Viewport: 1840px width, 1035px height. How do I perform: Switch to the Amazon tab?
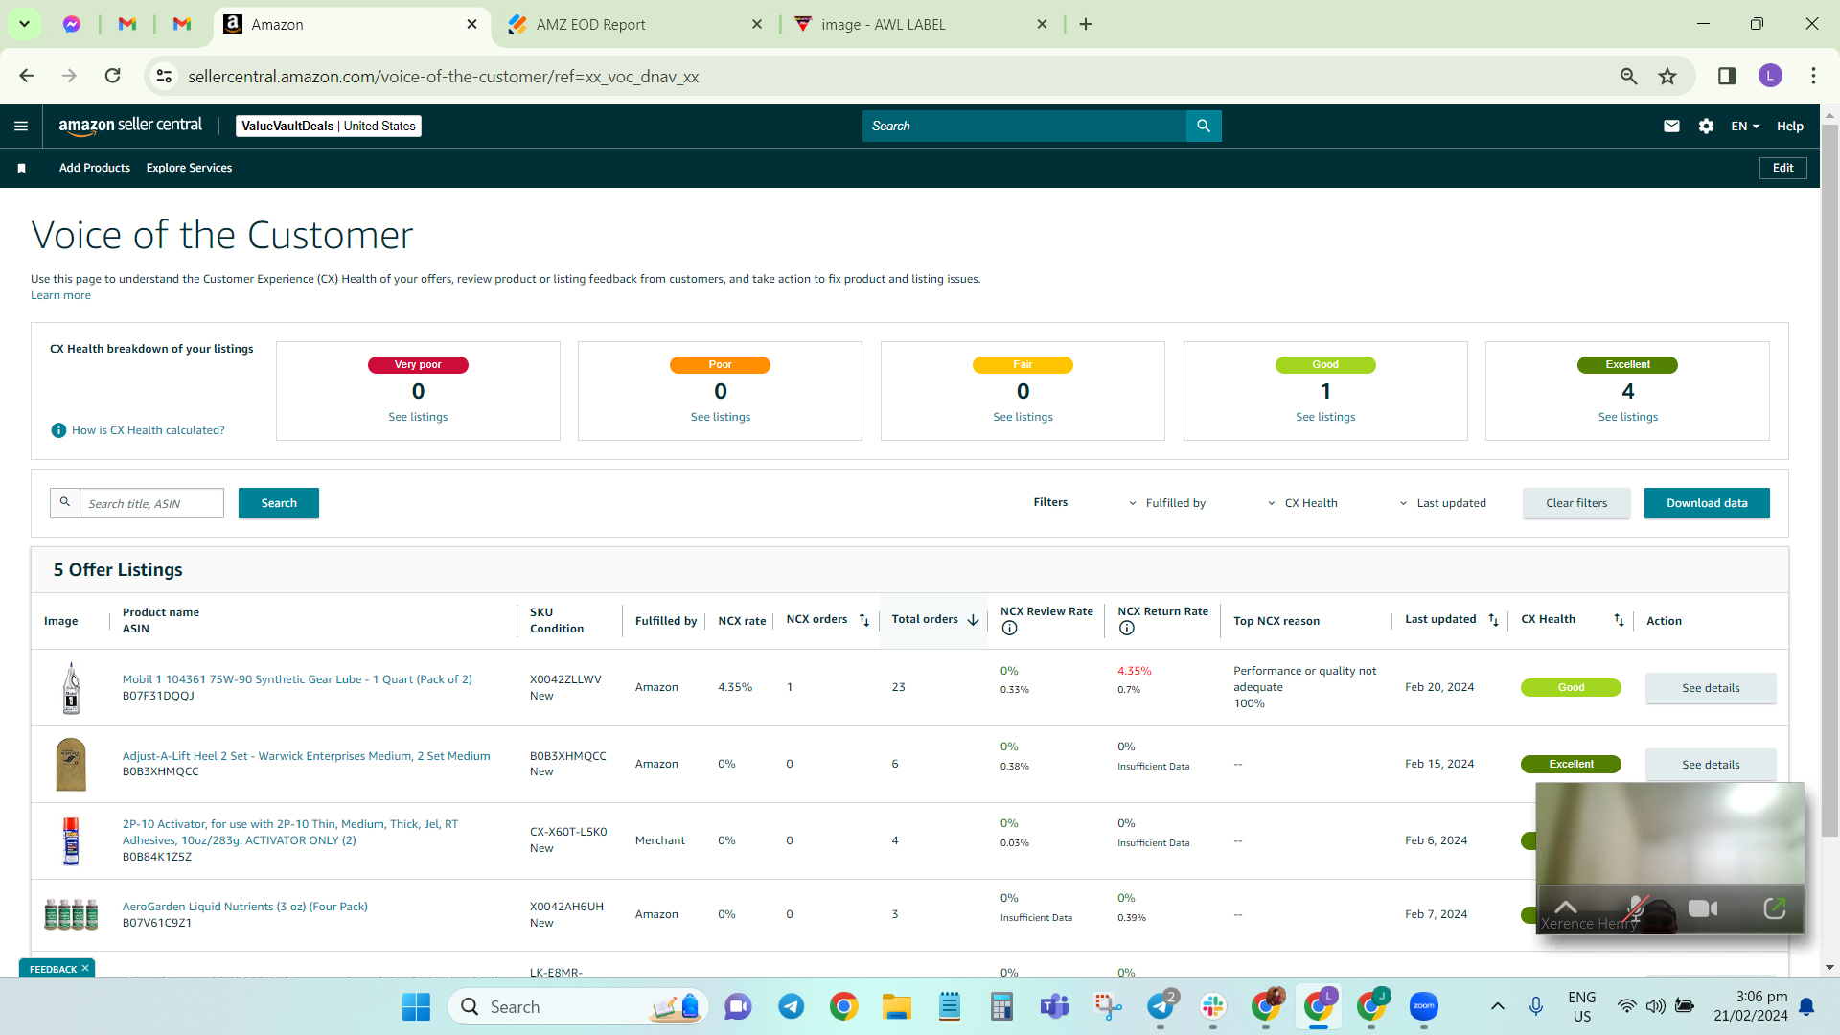pos(351,24)
